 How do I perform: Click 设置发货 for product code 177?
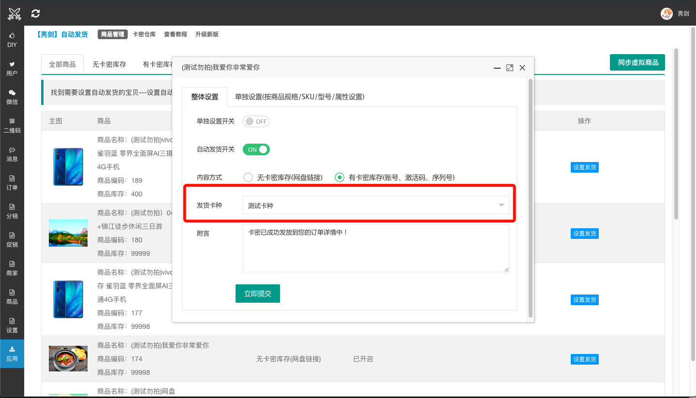tap(585, 300)
